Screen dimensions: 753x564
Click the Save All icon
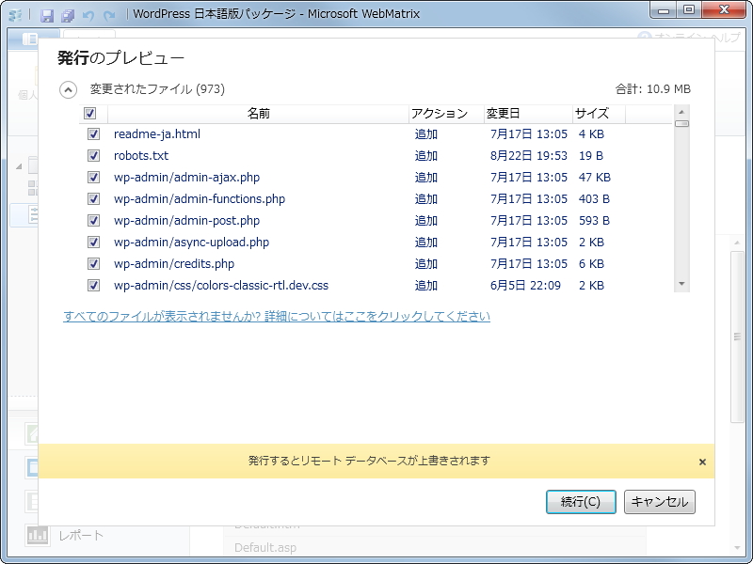pyautogui.click(x=68, y=14)
